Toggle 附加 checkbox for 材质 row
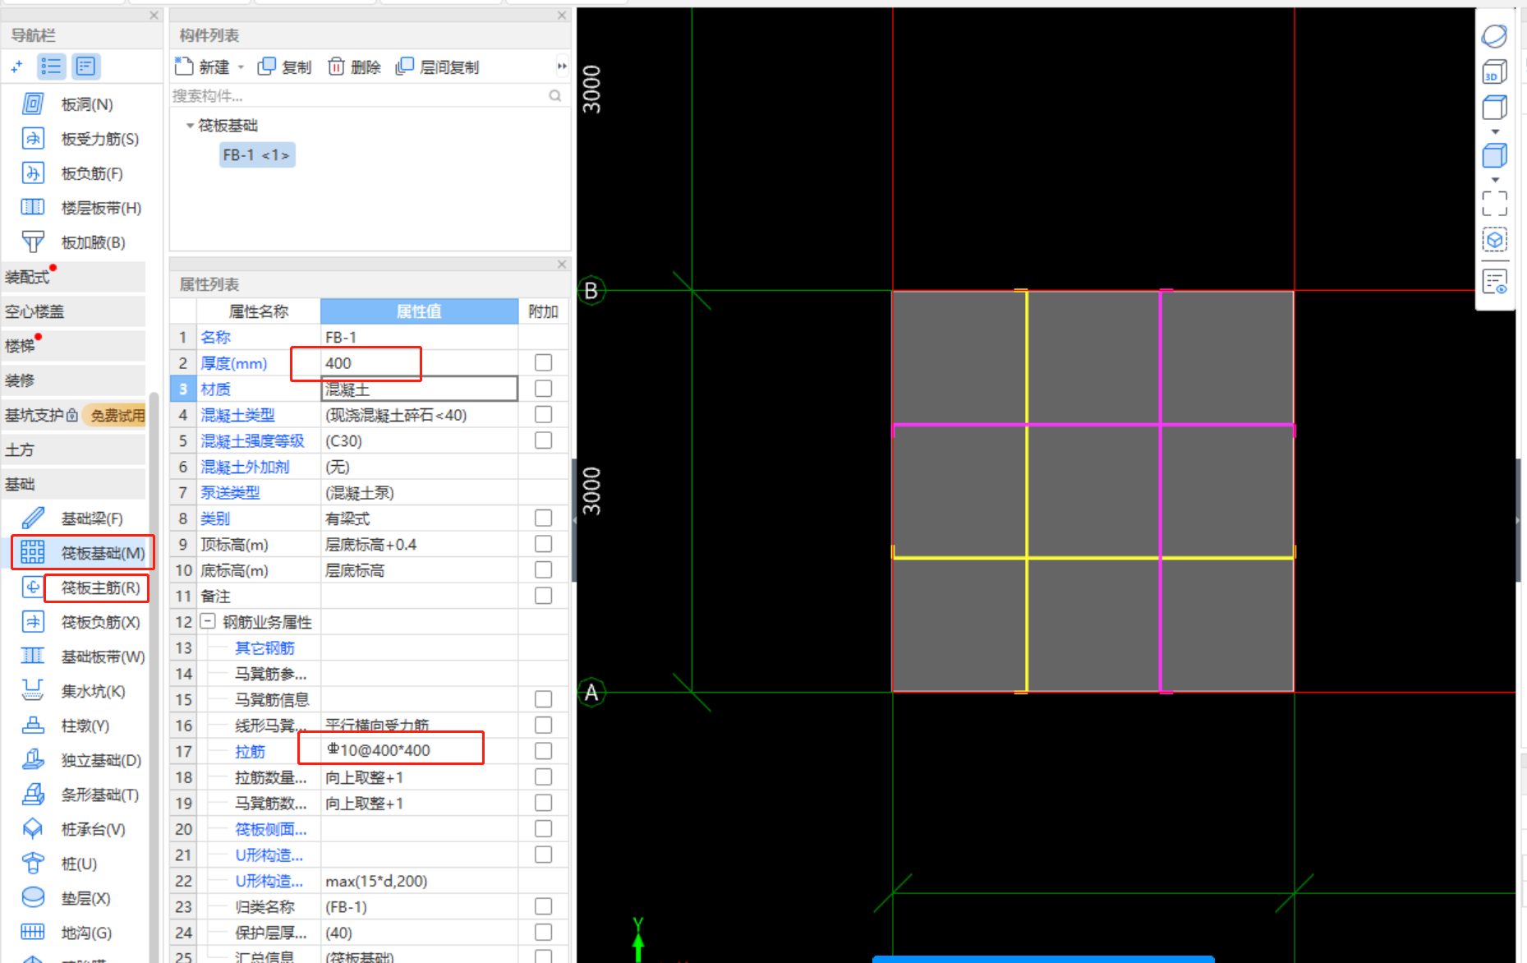 pos(543,388)
